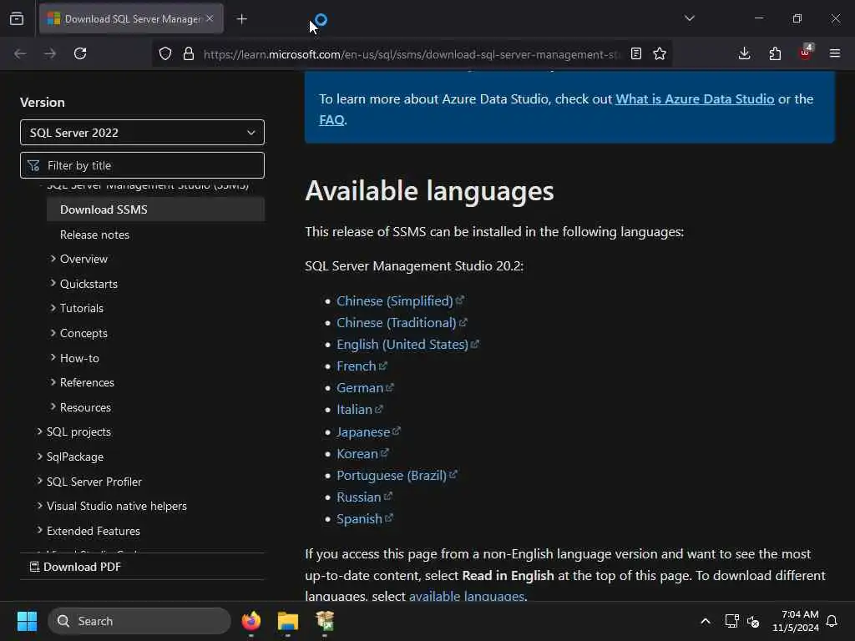This screenshot has height=641, width=855.
Task: Expand the Quickstarts section
Action: tap(89, 284)
